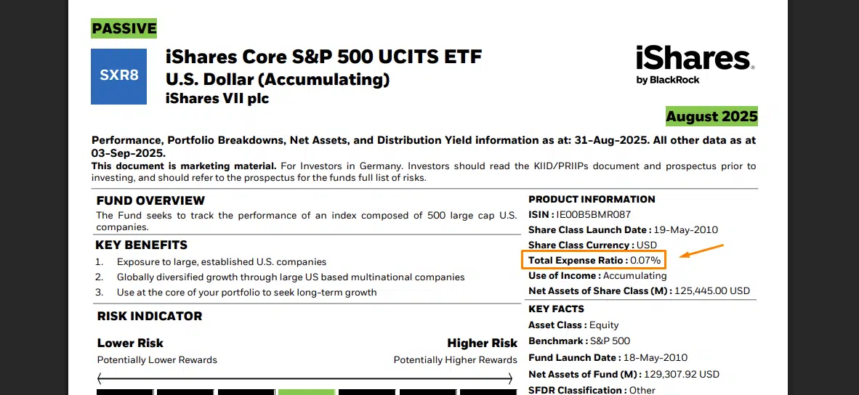Click the green August 2025 date badge
Viewport: 859px width, 395px height.
tap(711, 116)
